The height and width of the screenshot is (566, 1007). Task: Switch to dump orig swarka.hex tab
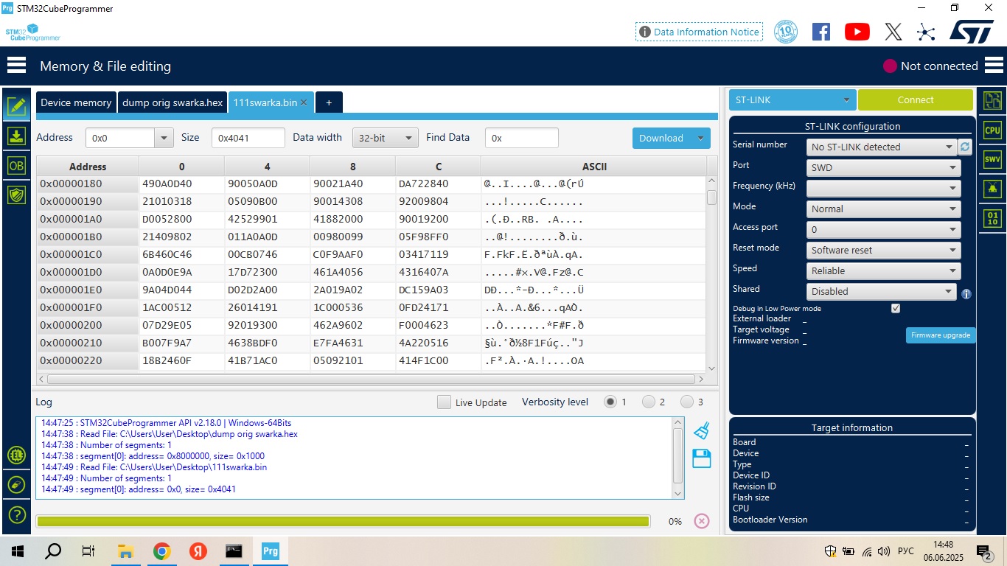pyautogui.click(x=173, y=102)
